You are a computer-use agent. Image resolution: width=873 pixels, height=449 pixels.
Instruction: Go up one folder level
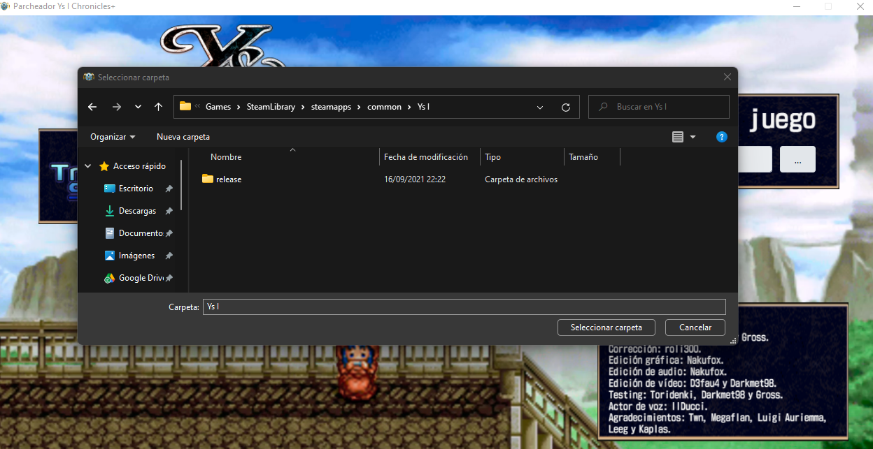point(158,107)
